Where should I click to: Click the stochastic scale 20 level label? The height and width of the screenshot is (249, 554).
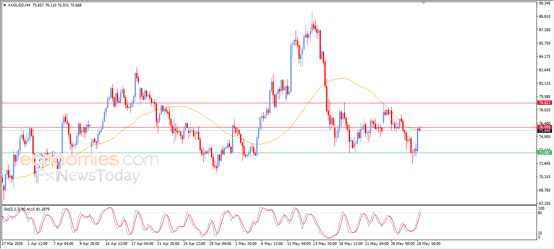pyautogui.click(x=540, y=233)
